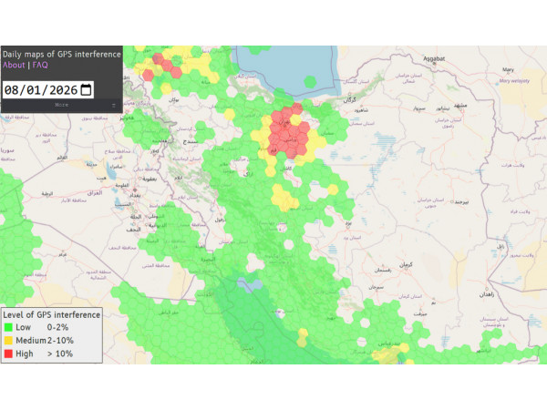Click the Asgabat city label
The height and width of the screenshot is (410, 547).
click(430, 58)
